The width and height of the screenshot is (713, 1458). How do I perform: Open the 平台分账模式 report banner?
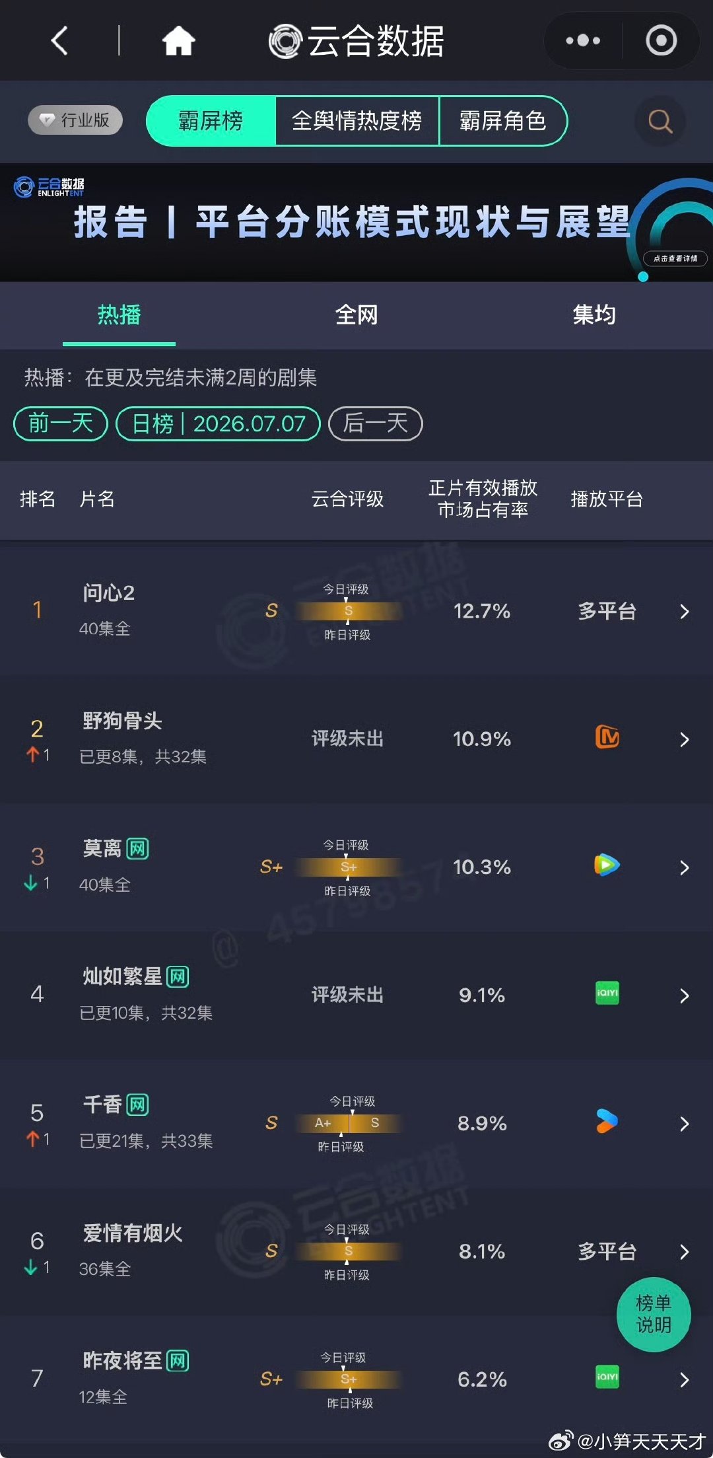[356, 223]
